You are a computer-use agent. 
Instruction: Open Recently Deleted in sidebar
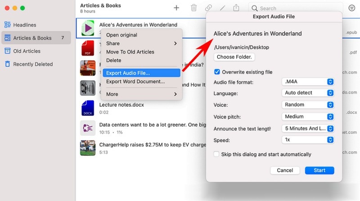click(33, 64)
